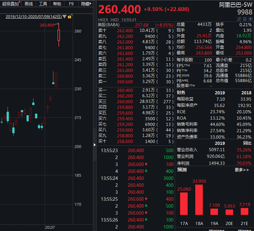Image resolution: width=254 pixels, height=231 pixels.
Task: Open the 超级叠加 menu
Action: pyautogui.click(x=11, y=3)
